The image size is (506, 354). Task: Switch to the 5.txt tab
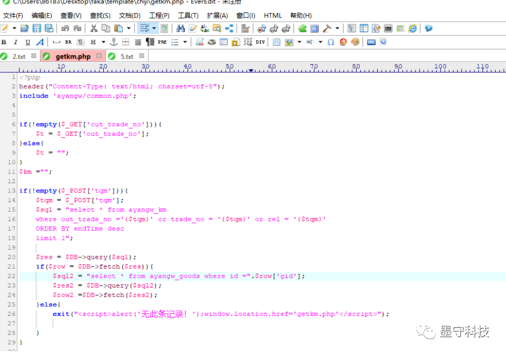[x=127, y=57]
